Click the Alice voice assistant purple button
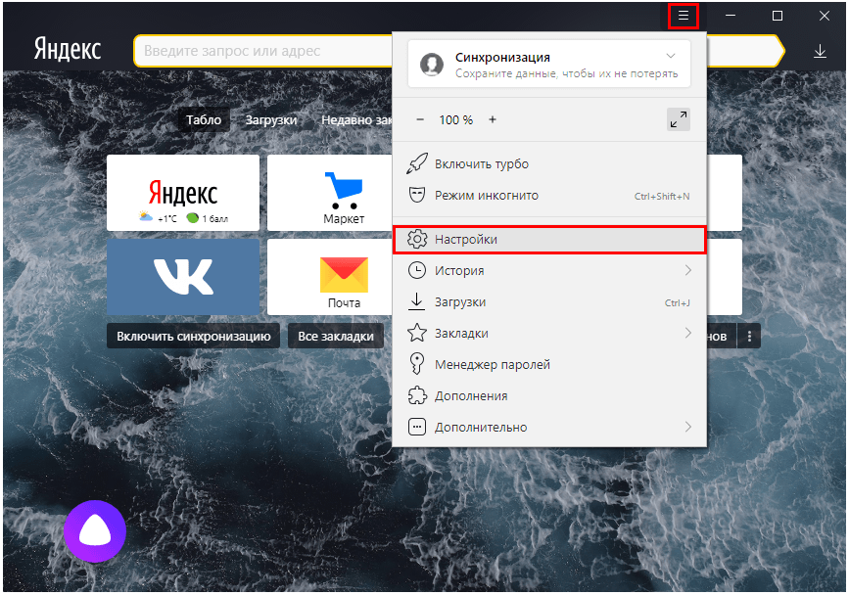 coord(95,531)
